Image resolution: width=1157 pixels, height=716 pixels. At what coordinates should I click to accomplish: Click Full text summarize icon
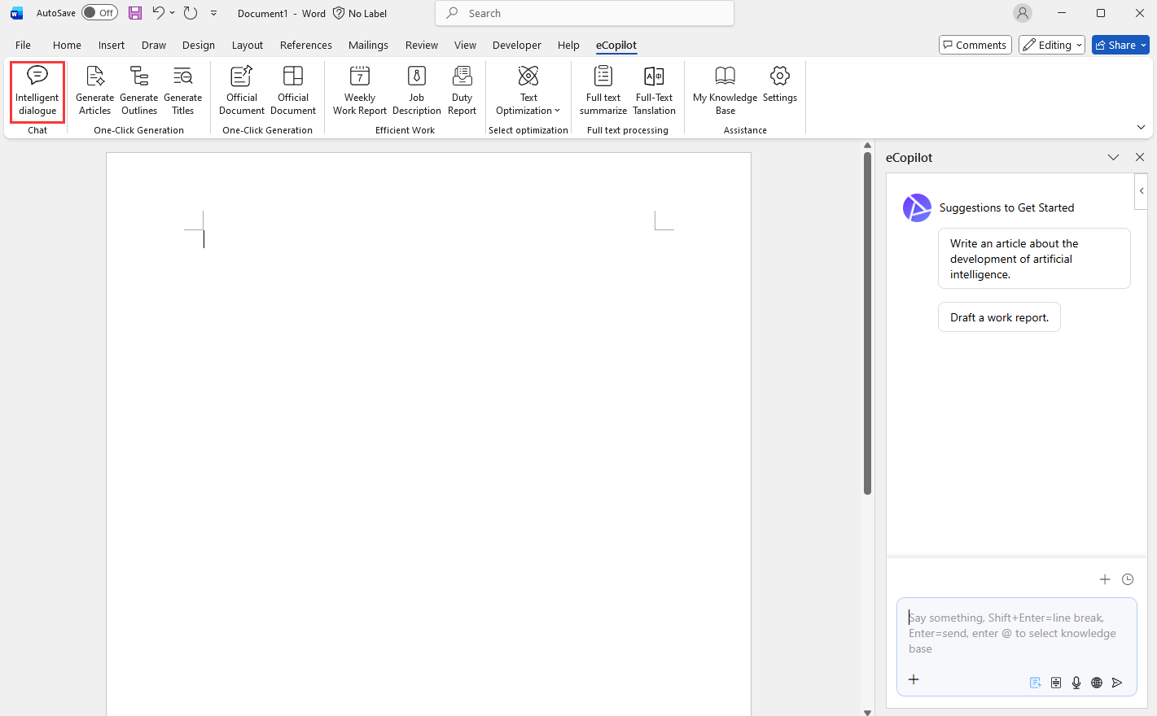click(x=603, y=77)
